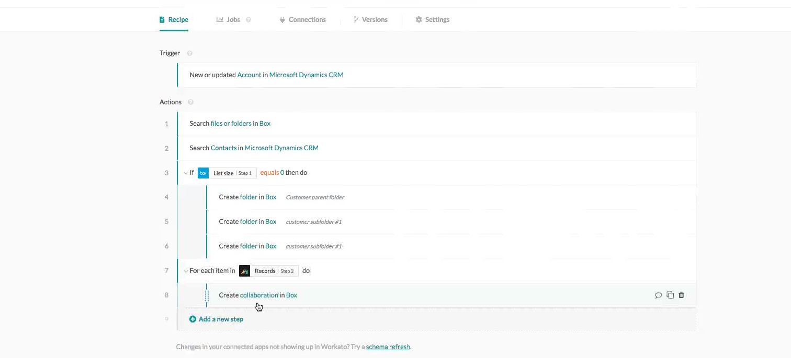791x358 pixels.
Task: Click step number 7 label
Action: click(x=167, y=271)
